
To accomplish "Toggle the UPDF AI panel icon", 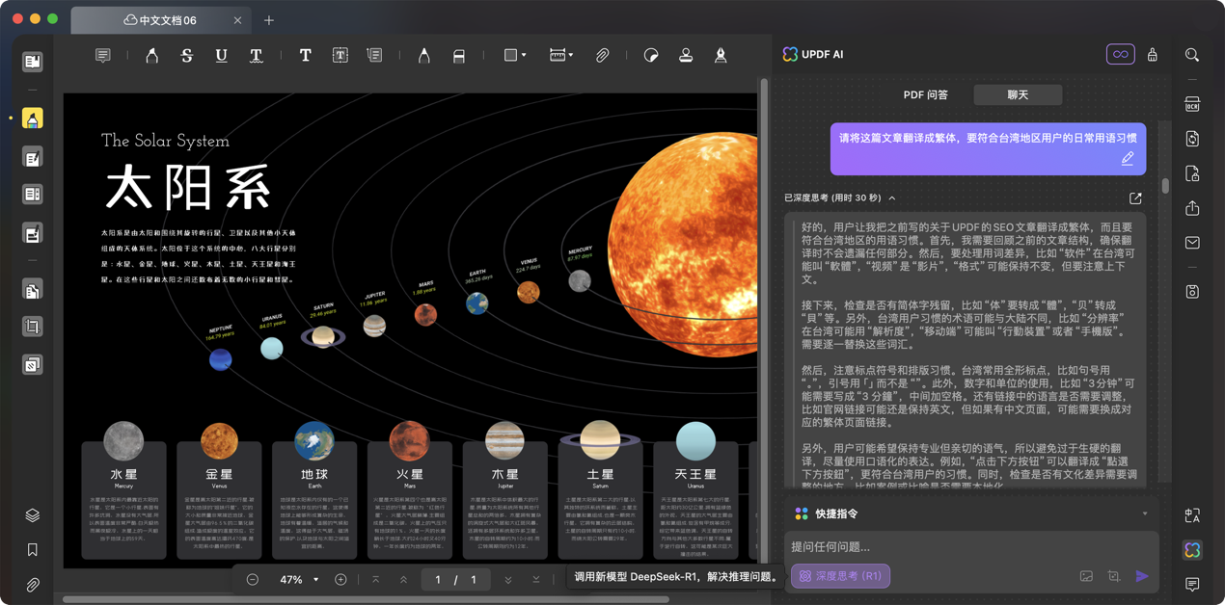I will click(x=1192, y=550).
